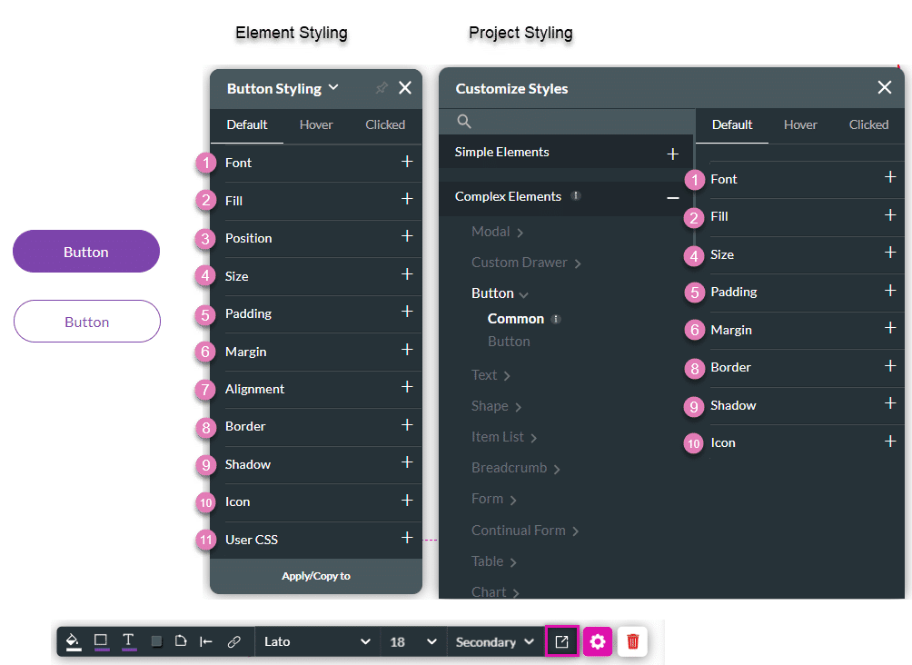Click the search magnifier in Customize Styles
Viewport: 912px width, 665px height.
464,120
